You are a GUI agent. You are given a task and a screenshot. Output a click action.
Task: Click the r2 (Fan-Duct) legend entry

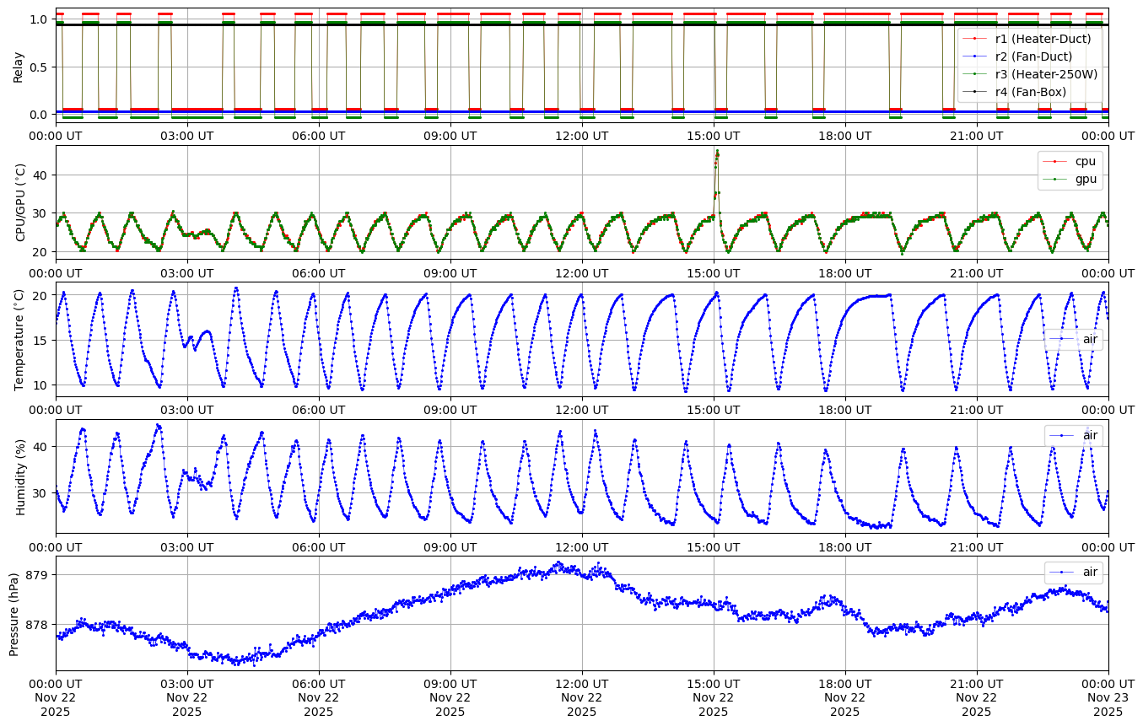tap(1033, 56)
